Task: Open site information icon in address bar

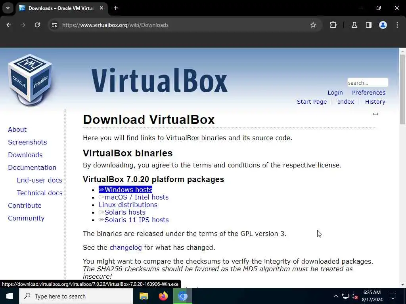Action: click(x=54, y=25)
